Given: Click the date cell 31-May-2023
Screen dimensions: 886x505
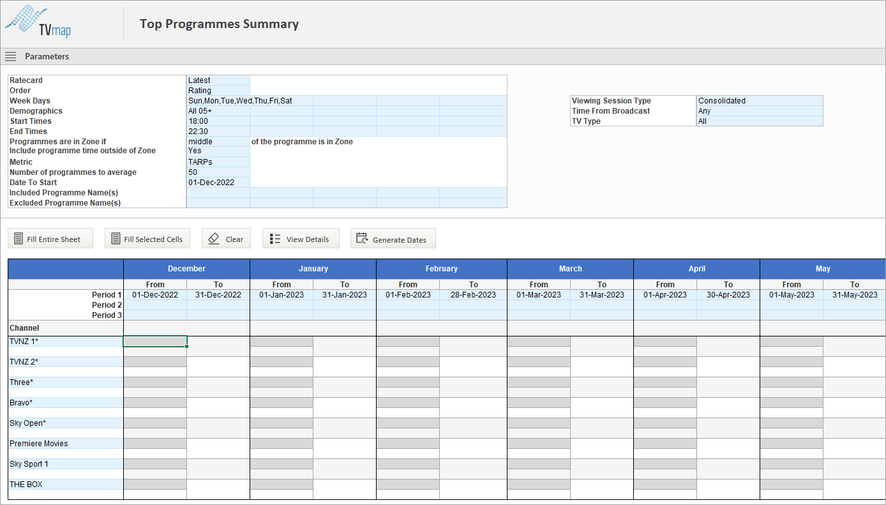Looking at the screenshot, I should coord(855,295).
